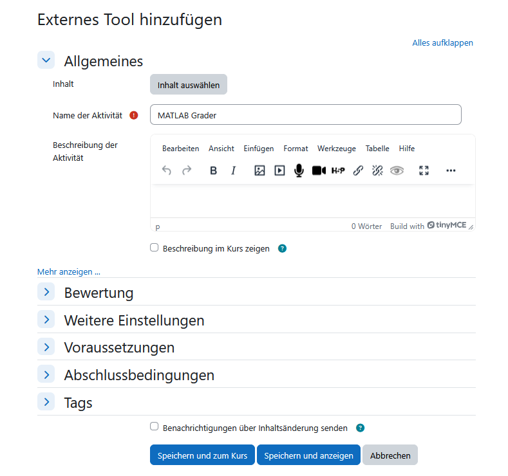Redo the last edit in the editor

187,170
